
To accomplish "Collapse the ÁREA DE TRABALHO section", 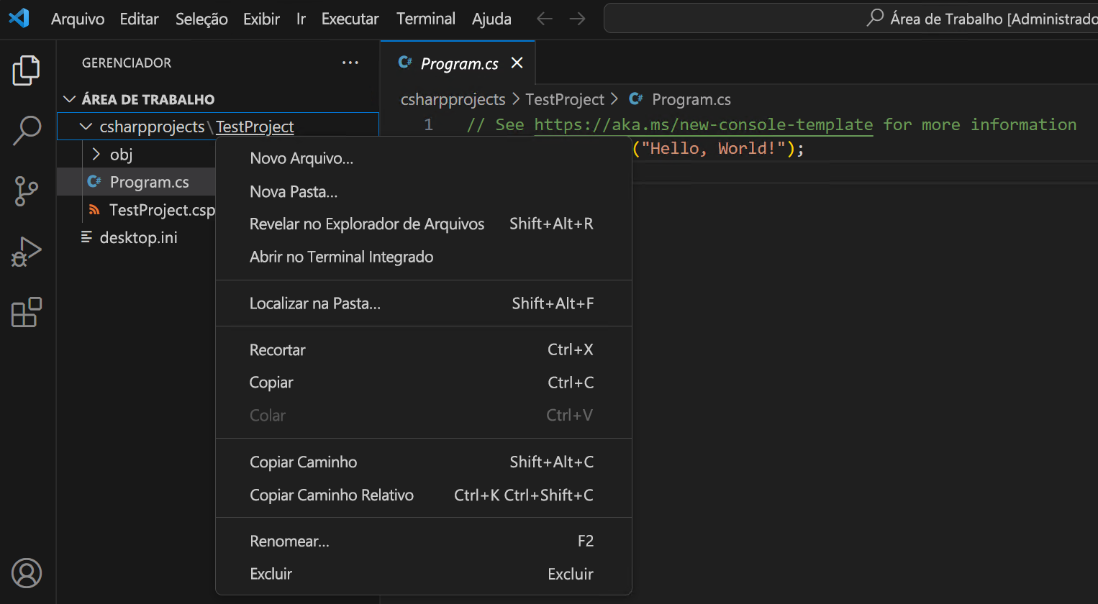I will coord(70,99).
